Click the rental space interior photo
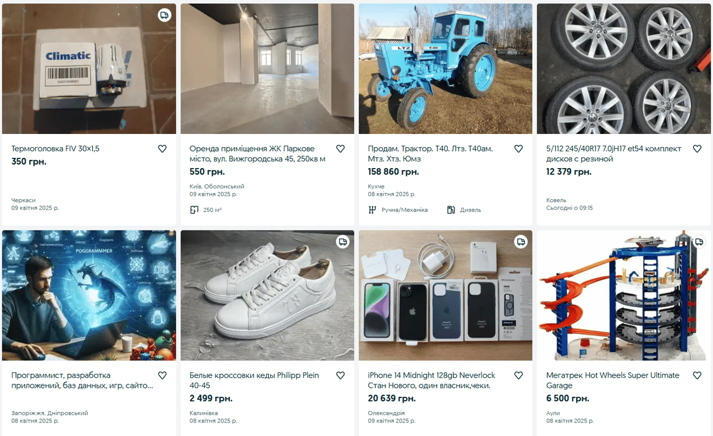 click(x=267, y=68)
